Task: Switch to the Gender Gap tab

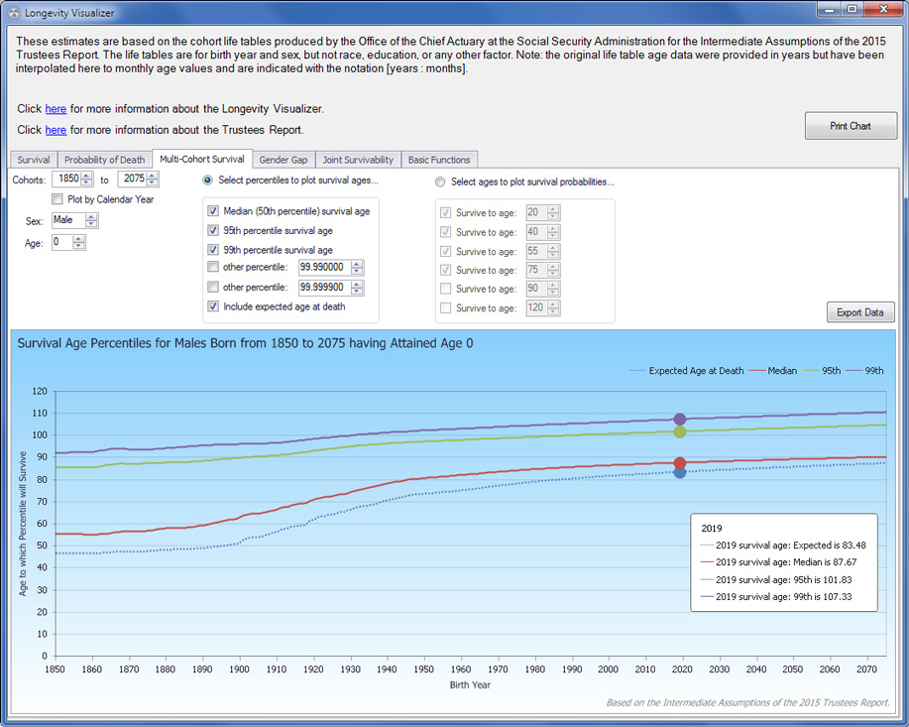Action: pyautogui.click(x=284, y=160)
